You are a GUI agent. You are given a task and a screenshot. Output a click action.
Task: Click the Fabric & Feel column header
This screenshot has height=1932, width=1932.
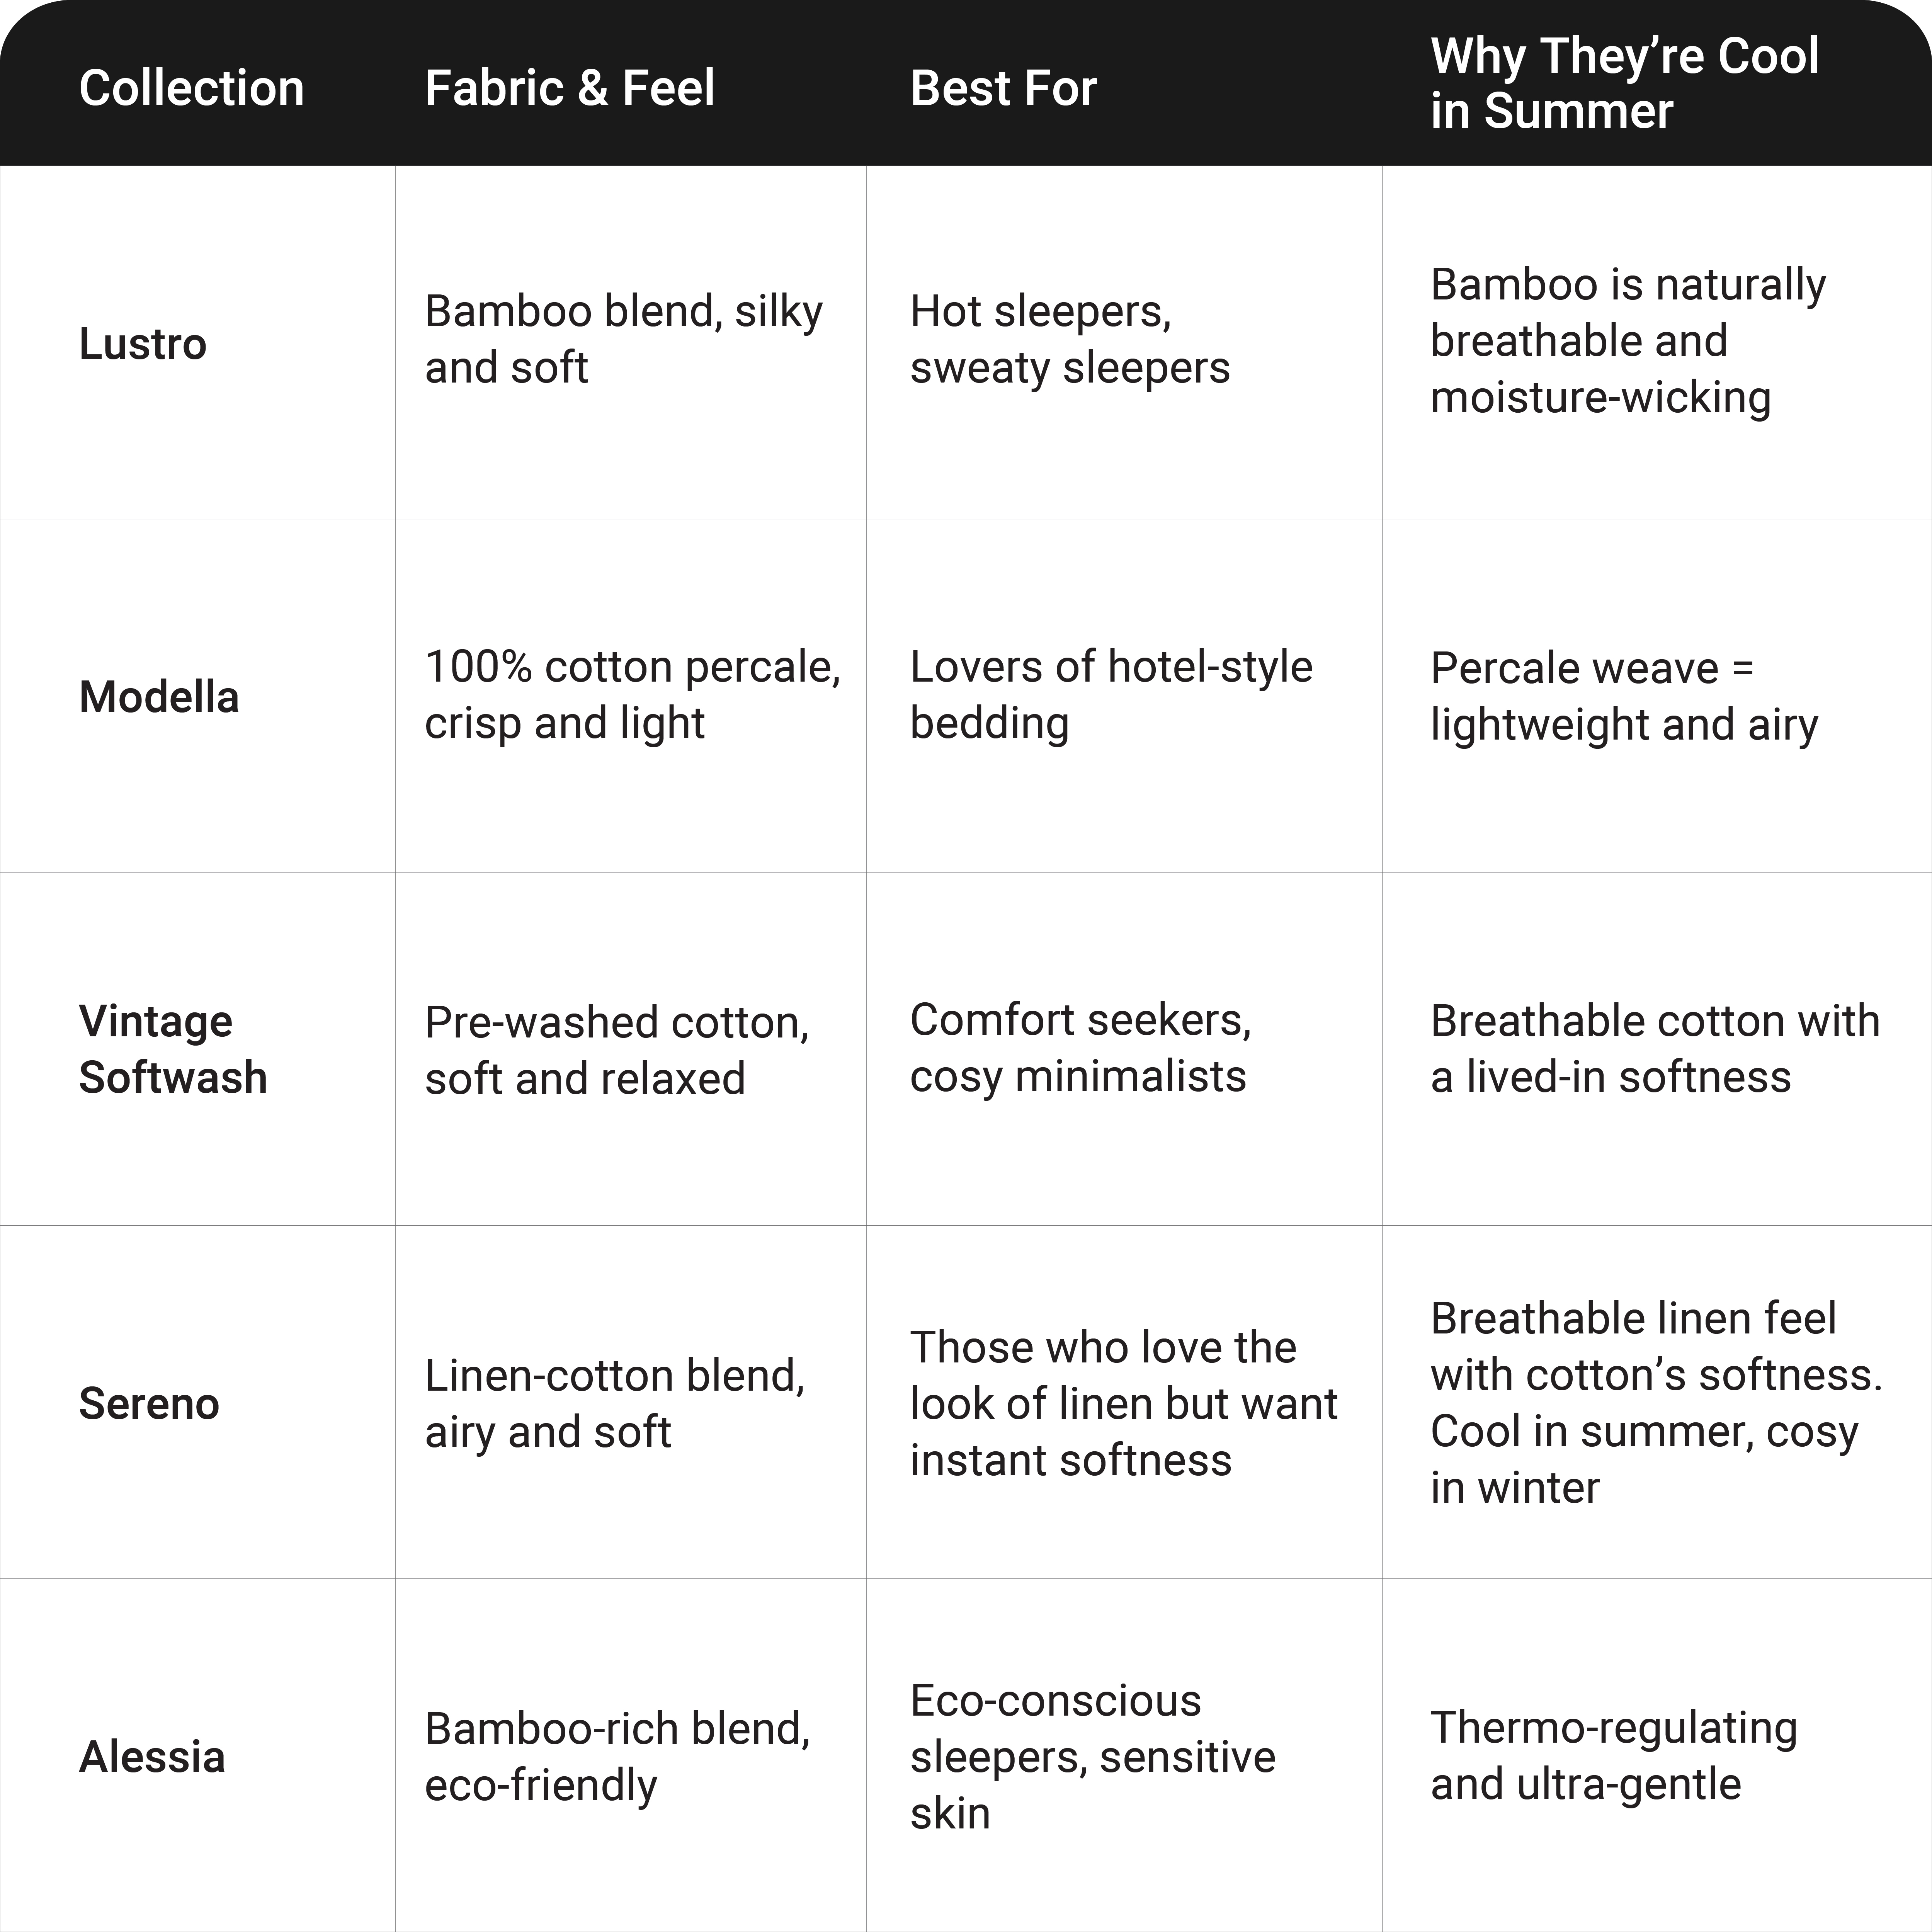[569, 88]
